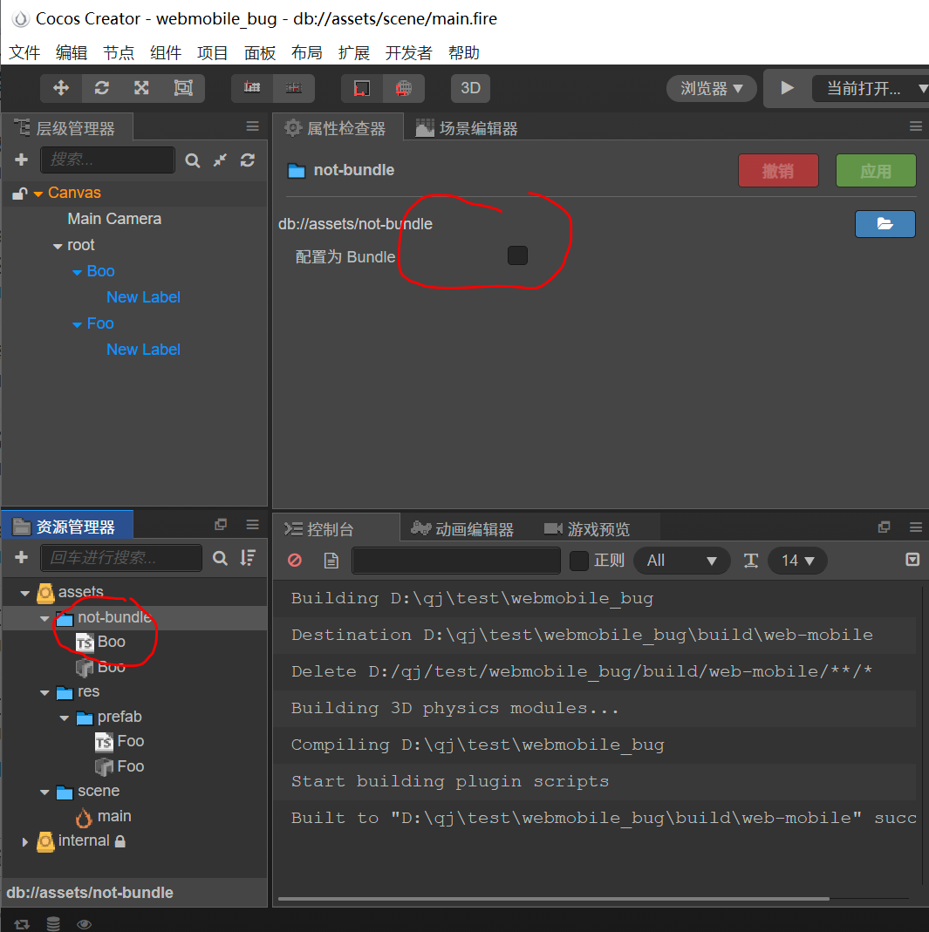Click the asset search type icon

(x=220, y=558)
